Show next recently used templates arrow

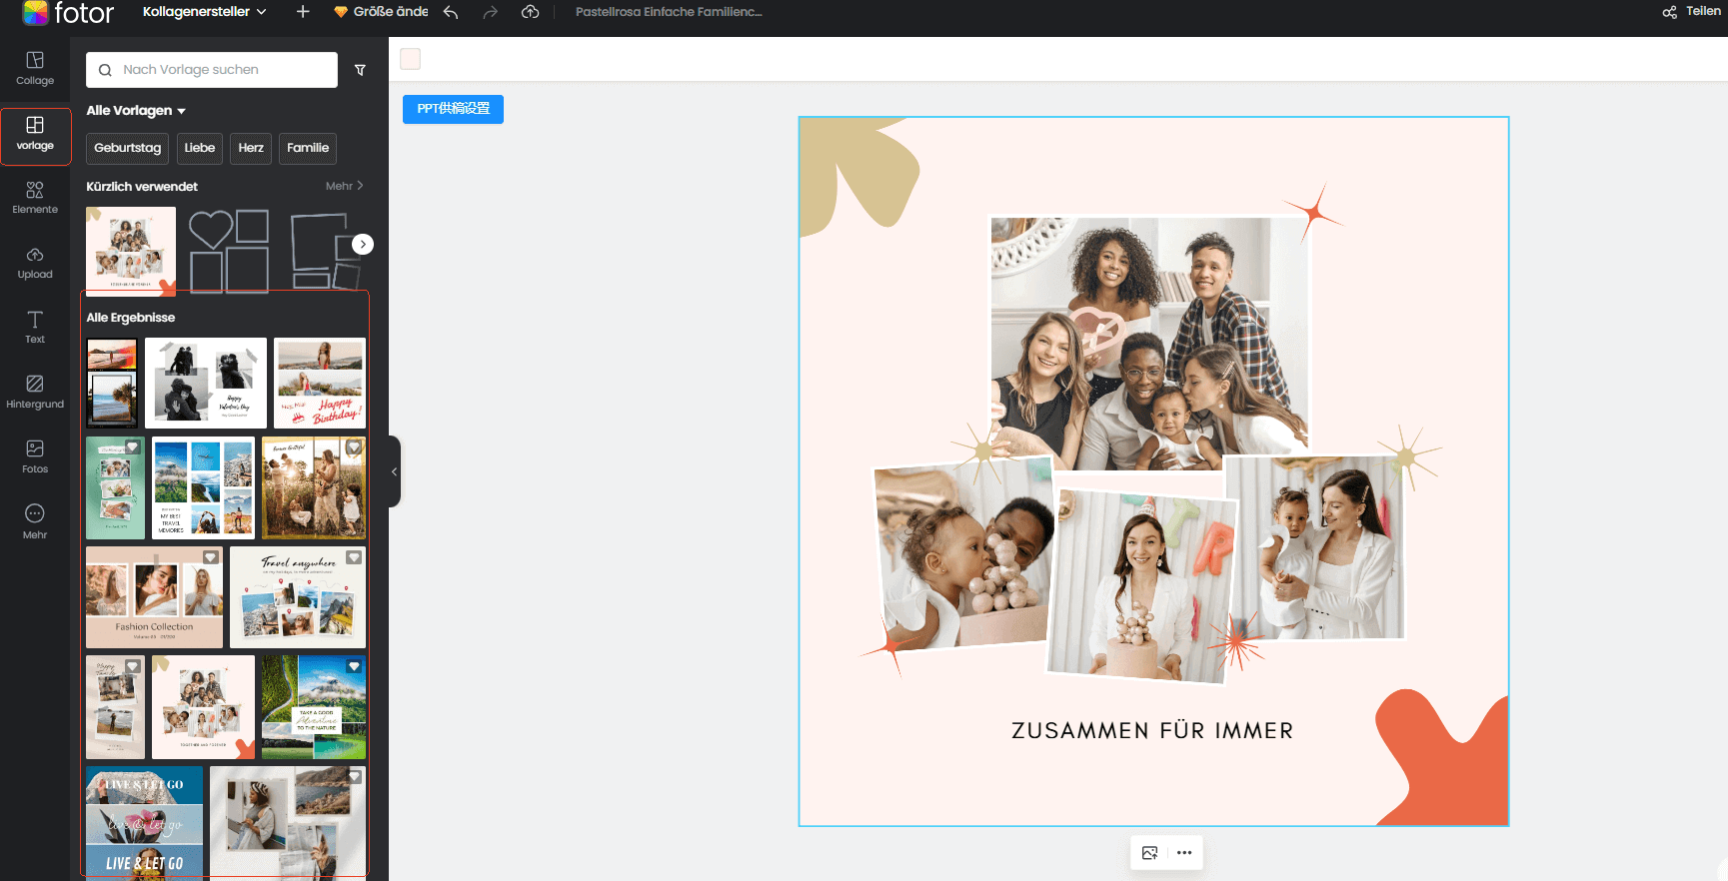363,244
